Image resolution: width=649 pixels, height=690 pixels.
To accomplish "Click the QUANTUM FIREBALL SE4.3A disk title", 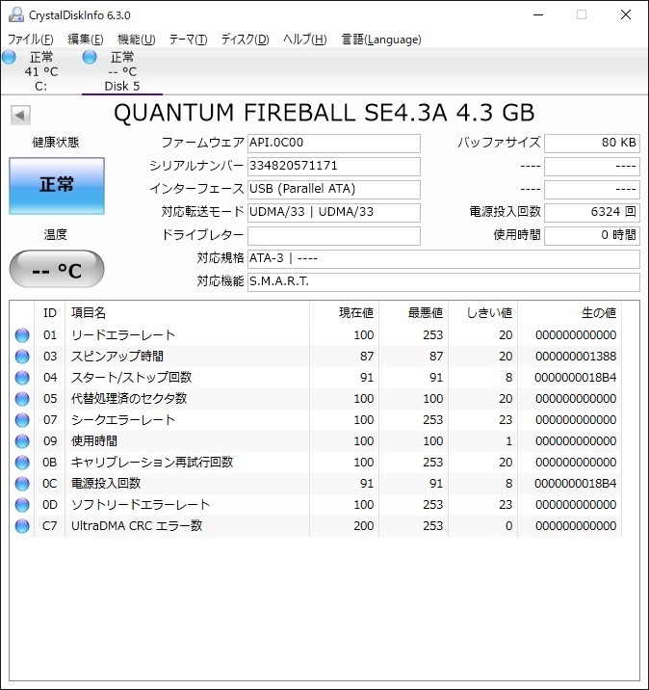I will (x=324, y=113).
